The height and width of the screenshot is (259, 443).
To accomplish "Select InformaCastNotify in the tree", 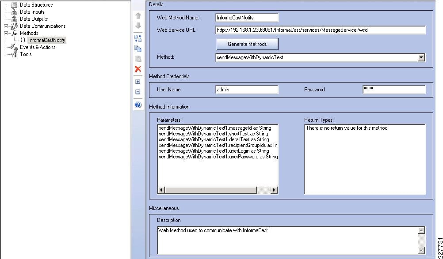I will tap(47, 40).
